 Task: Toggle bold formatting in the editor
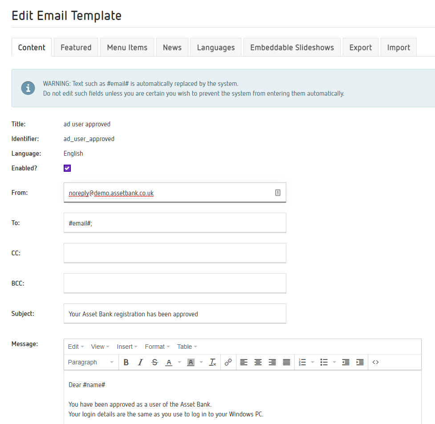pyautogui.click(x=126, y=362)
